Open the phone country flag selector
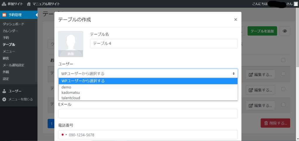This screenshot has height=141, width=299. pos(64,135)
